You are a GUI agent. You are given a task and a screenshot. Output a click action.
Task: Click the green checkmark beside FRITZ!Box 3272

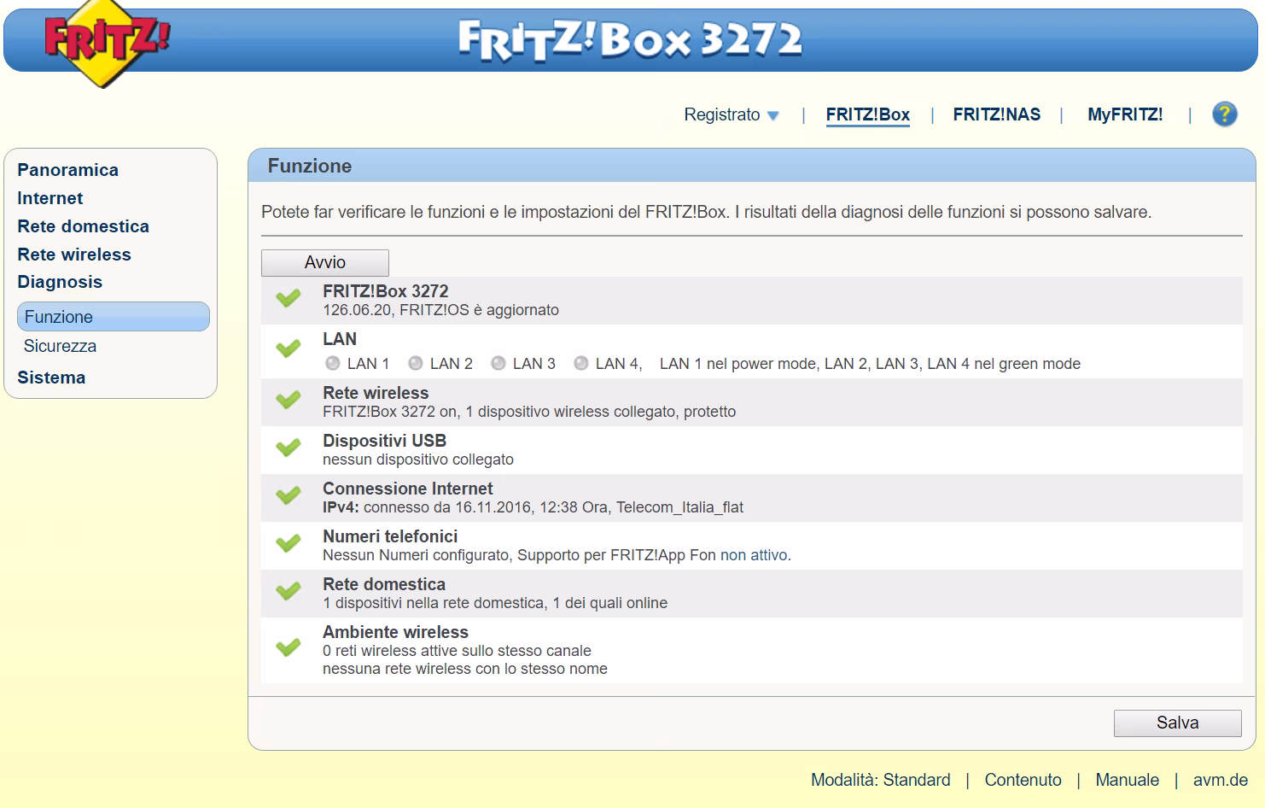[x=289, y=298]
